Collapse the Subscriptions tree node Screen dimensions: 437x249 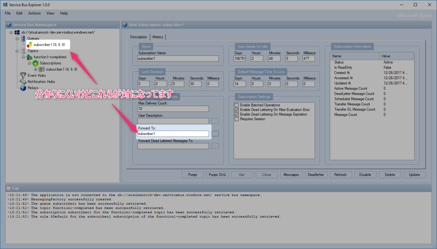29,63
